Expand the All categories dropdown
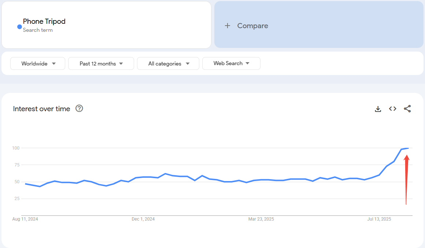 [x=168, y=63]
